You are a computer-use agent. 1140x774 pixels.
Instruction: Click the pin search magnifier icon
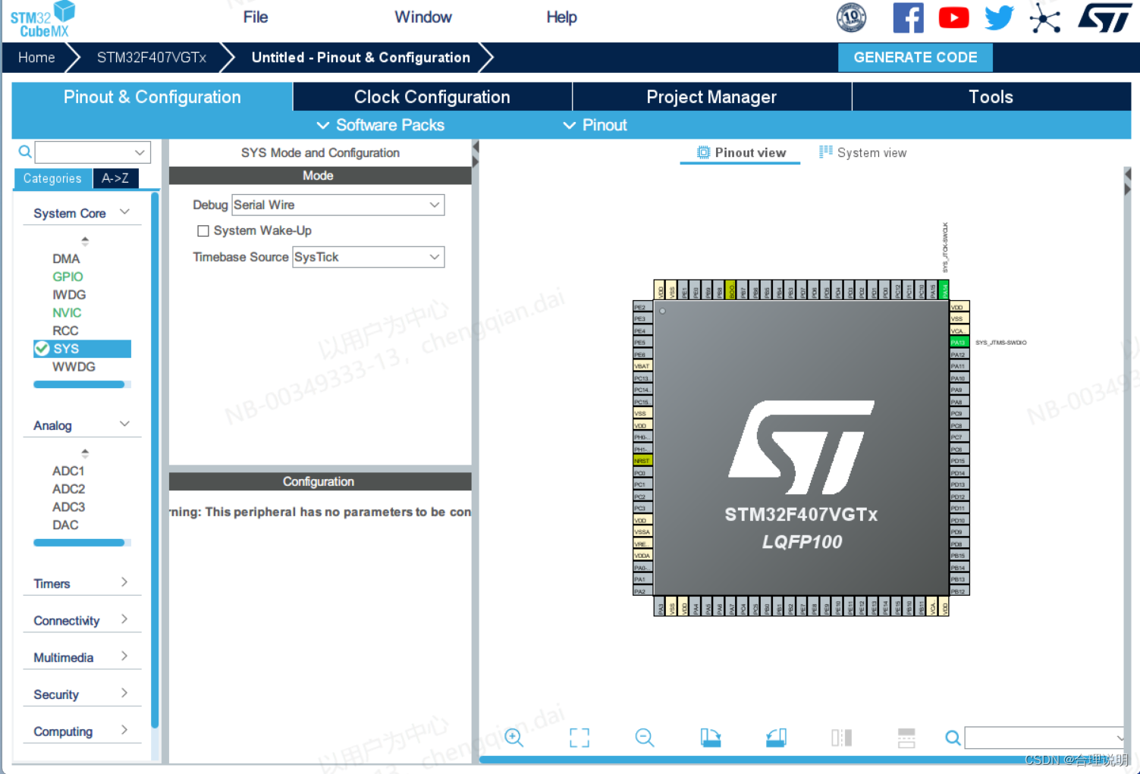click(953, 738)
